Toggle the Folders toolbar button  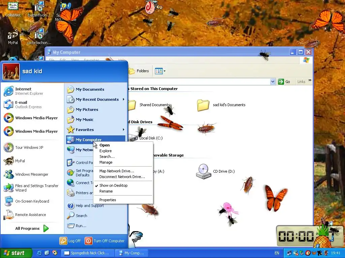139,71
